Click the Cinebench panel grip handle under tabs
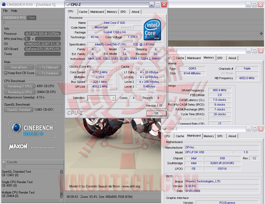The image size is (265, 204). (x=4, y=23)
